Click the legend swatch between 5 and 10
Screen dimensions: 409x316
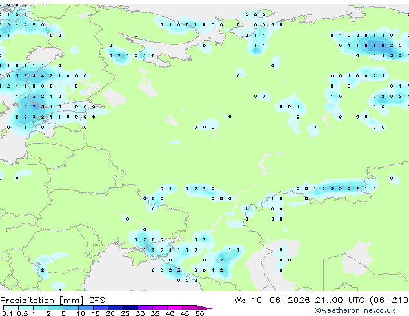(70, 308)
